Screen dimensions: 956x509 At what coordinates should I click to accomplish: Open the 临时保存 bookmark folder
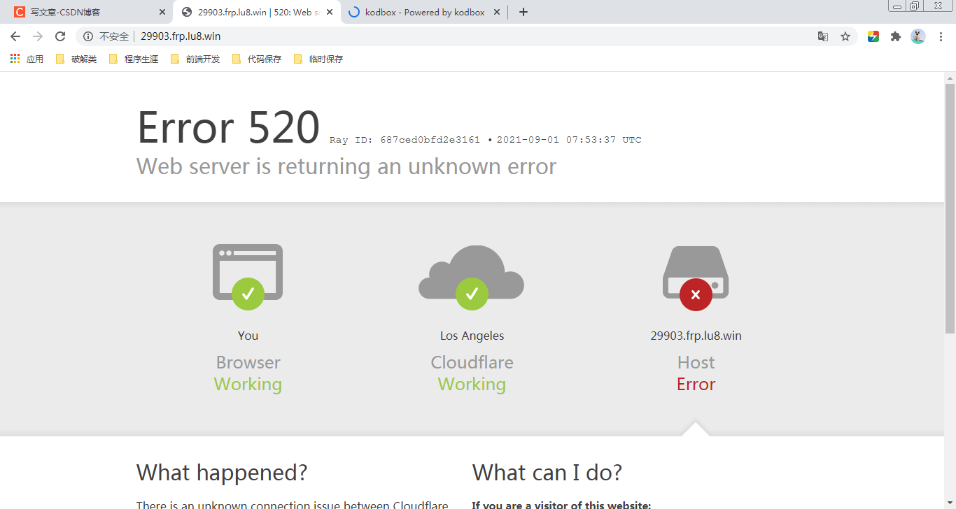(318, 59)
